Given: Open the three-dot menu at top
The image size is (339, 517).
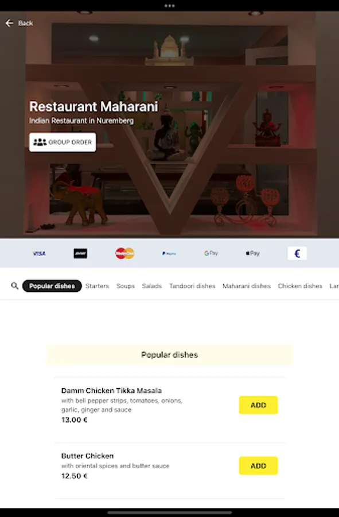Looking at the screenshot, I should [170, 6].
